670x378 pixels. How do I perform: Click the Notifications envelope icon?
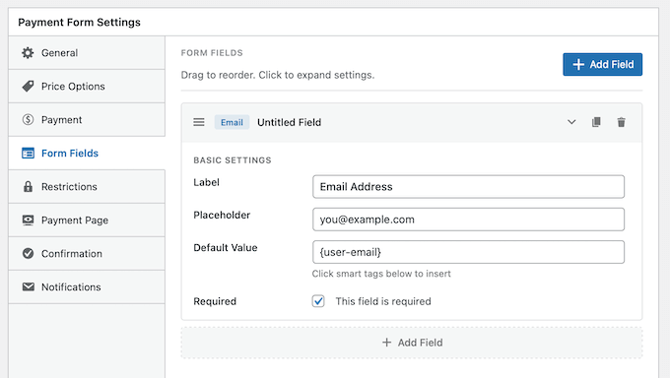(28, 286)
